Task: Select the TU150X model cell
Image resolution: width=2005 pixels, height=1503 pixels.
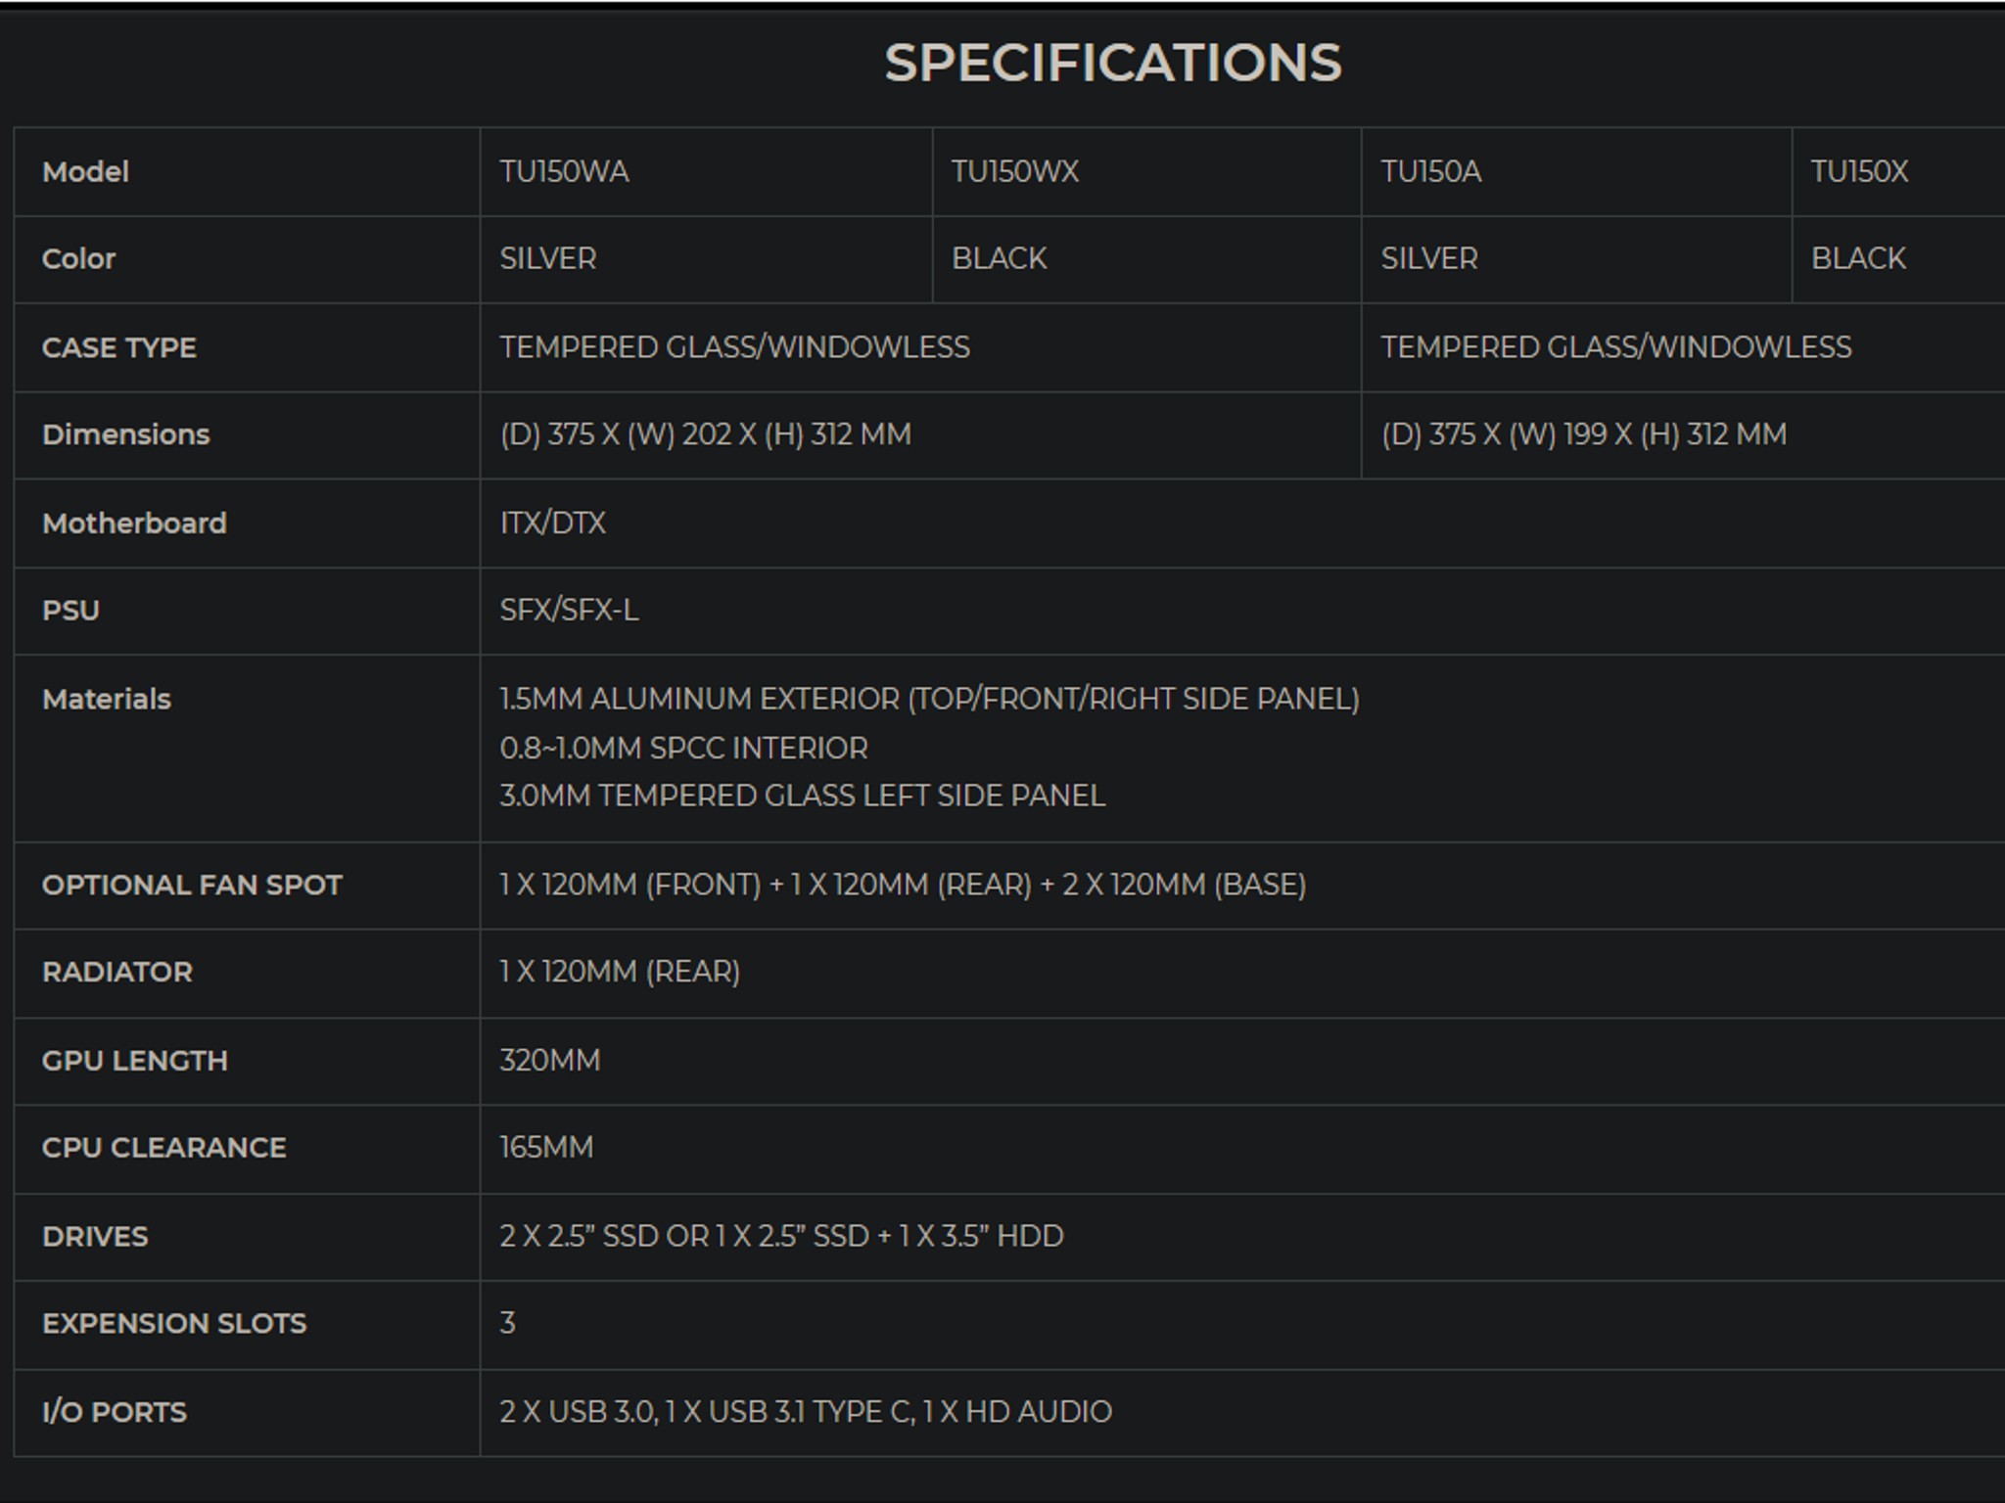Action: tap(1859, 172)
